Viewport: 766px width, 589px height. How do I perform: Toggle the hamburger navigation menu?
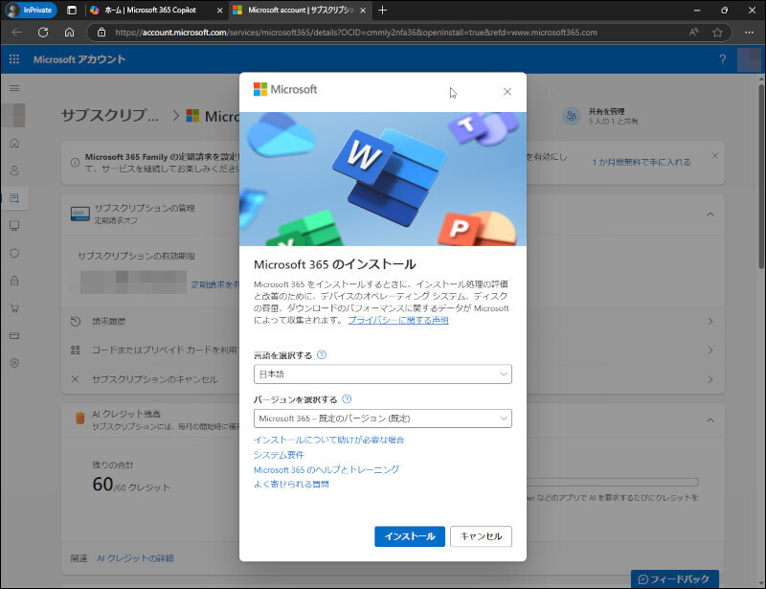(x=14, y=88)
